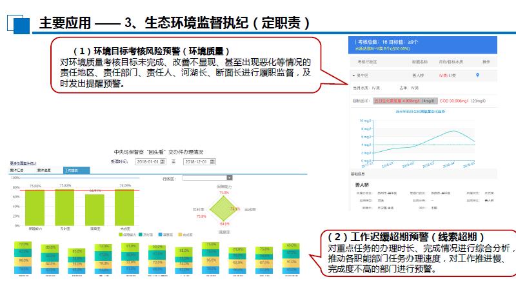Open the 行政区 dropdown arrow

pos(229,178)
